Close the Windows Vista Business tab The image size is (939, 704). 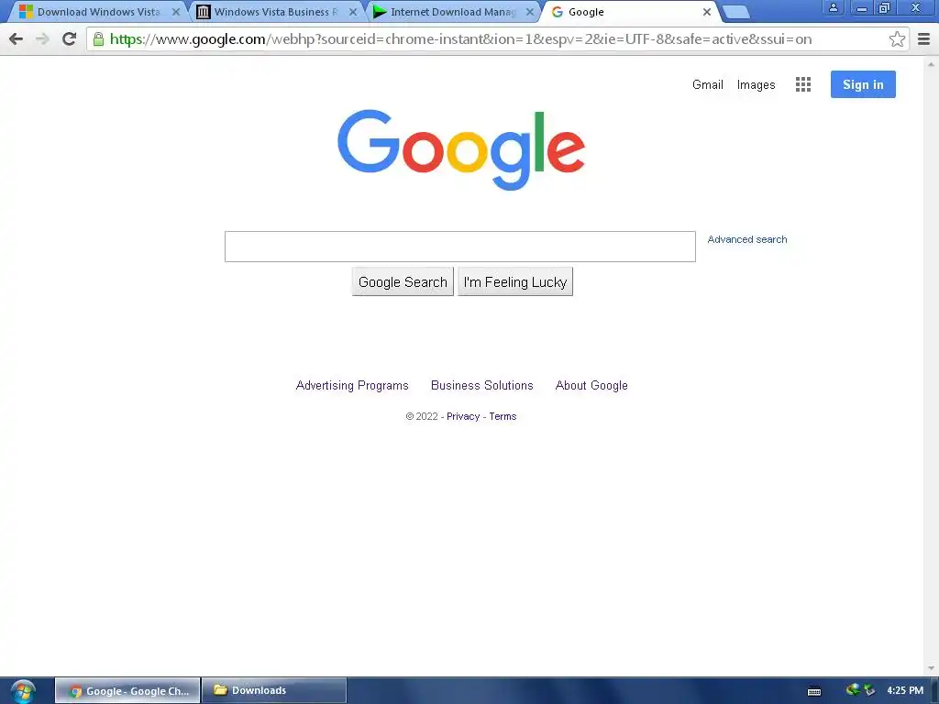coord(353,12)
